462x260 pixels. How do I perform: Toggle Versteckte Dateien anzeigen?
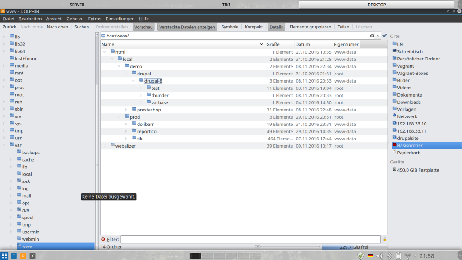187,27
